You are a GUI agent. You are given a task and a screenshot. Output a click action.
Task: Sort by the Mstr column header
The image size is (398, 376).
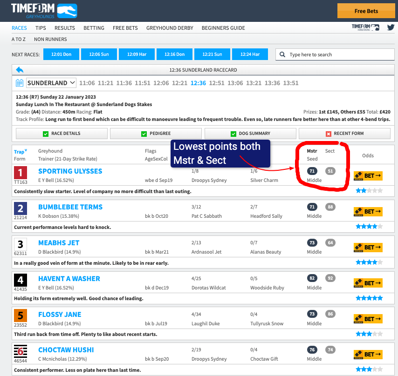tap(312, 151)
